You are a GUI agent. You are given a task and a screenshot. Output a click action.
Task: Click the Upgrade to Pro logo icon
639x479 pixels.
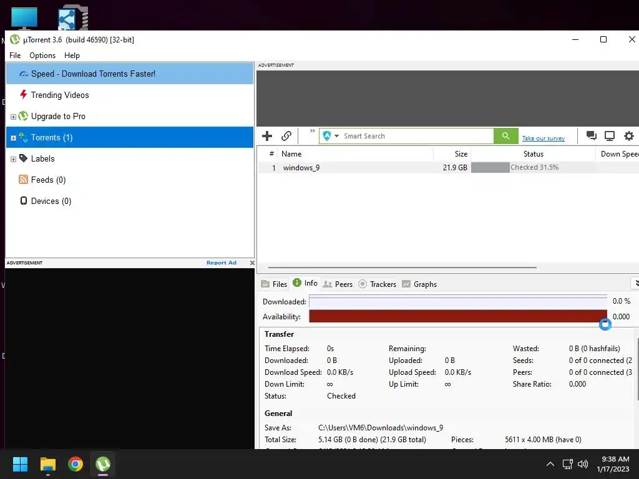click(23, 116)
